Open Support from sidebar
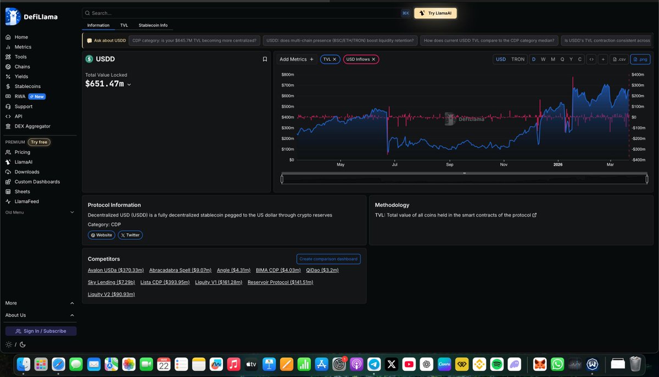 [x=19, y=106]
